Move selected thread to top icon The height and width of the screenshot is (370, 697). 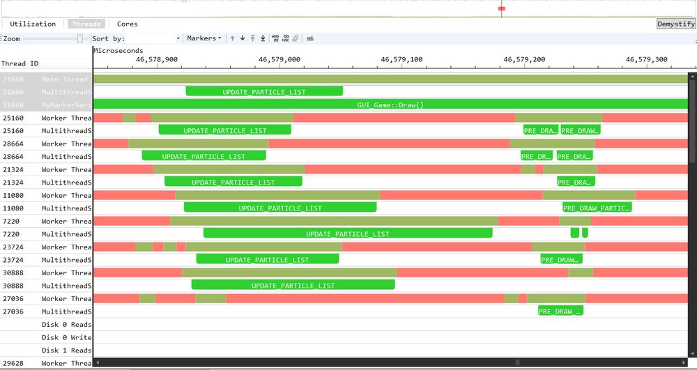[x=252, y=38]
